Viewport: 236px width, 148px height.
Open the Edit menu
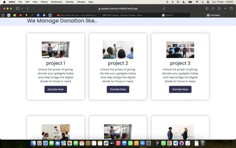[27, 2]
